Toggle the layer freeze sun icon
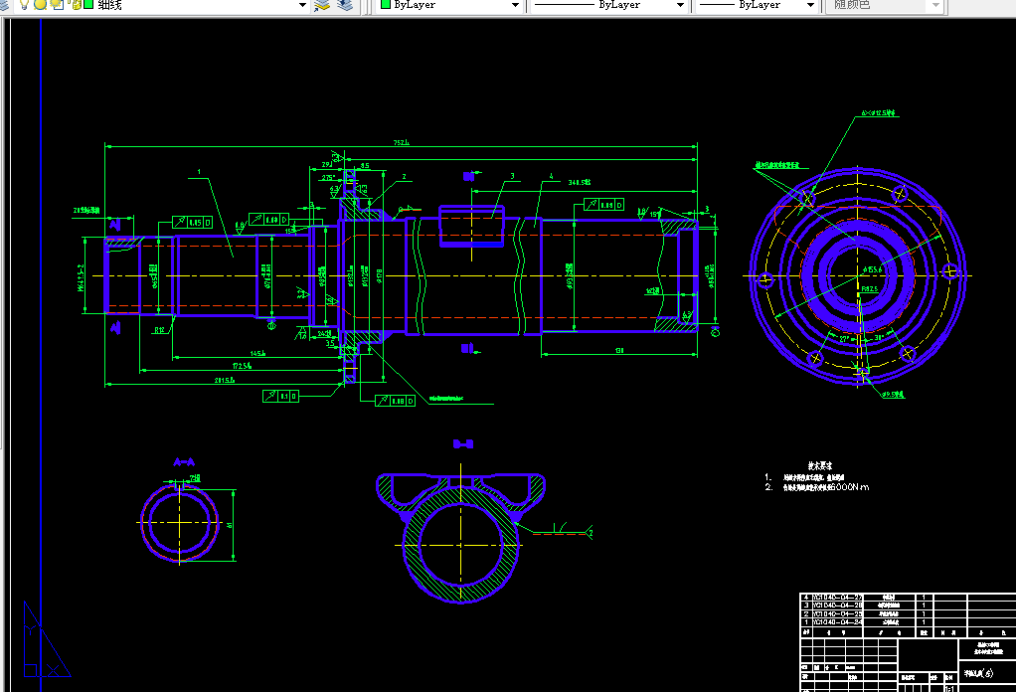The image size is (1016, 692). [x=40, y=5]
